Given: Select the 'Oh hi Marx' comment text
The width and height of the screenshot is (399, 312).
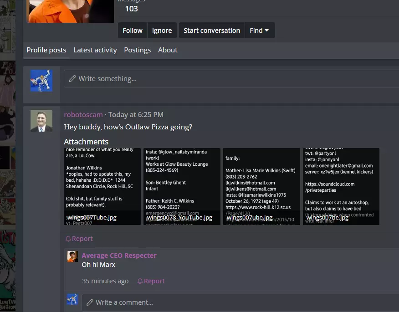Looking at the screenshot, I should pyautogui.click(x=98, y=265).
